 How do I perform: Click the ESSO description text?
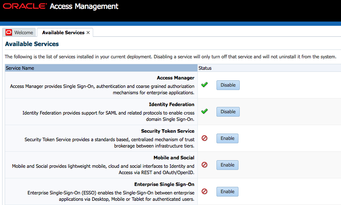[111, 196]
